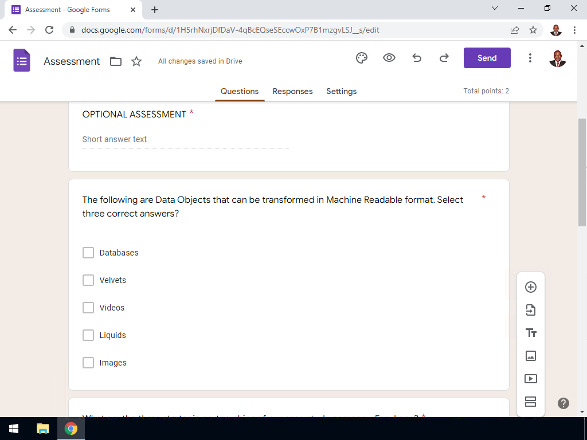Switch to the Settings tab

pyautogui.click(x=342, y=91)
